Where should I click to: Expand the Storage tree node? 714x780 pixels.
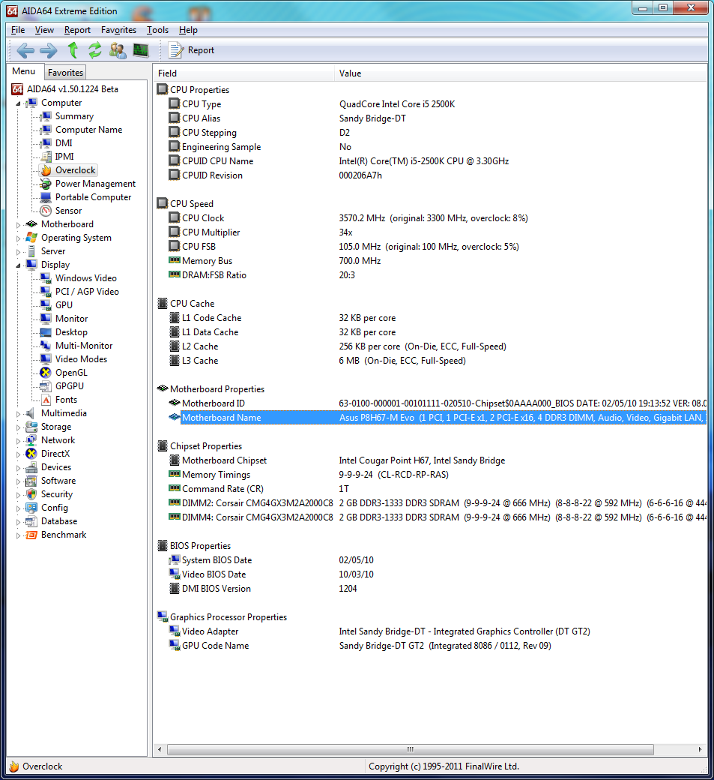tap(19, 427)
